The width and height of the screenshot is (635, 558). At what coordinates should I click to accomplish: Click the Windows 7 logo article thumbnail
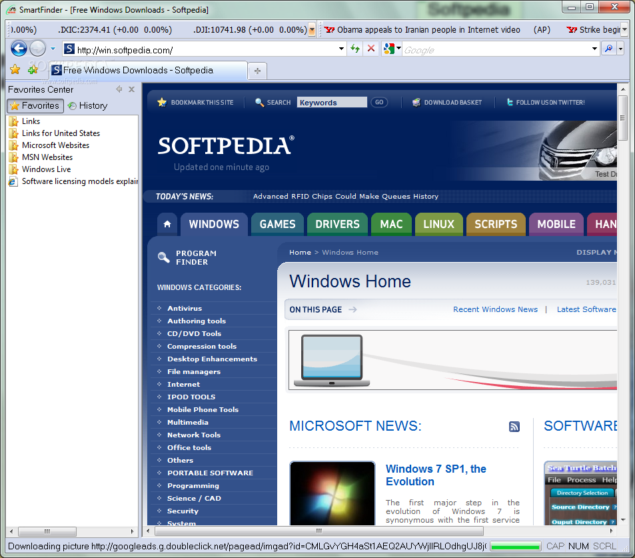tap(332, 493)
